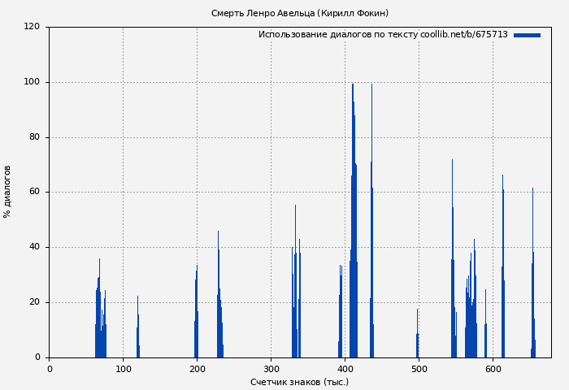
Task: Click the y-axis tick label 20
Action: tap(34, 302)
